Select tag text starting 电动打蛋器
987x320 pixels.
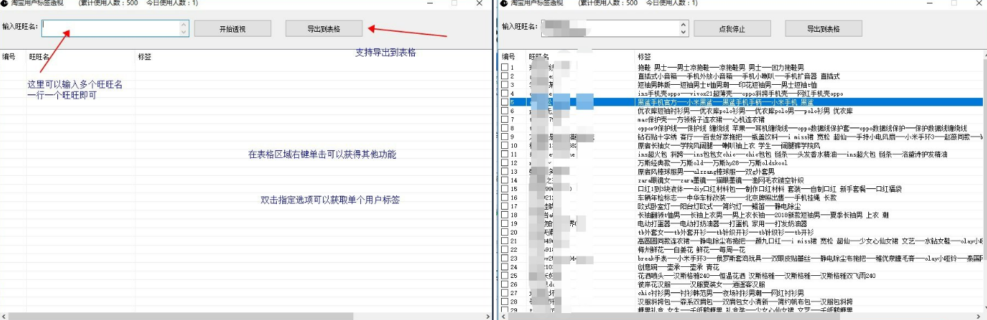pos(724,223)
